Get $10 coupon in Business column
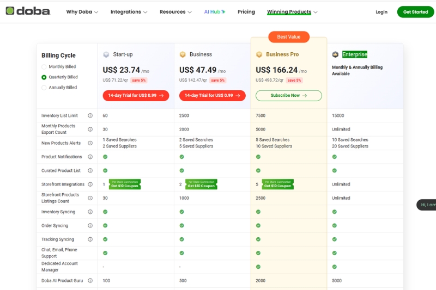Viewport: 436px width, 290px height. click(201, 184)
